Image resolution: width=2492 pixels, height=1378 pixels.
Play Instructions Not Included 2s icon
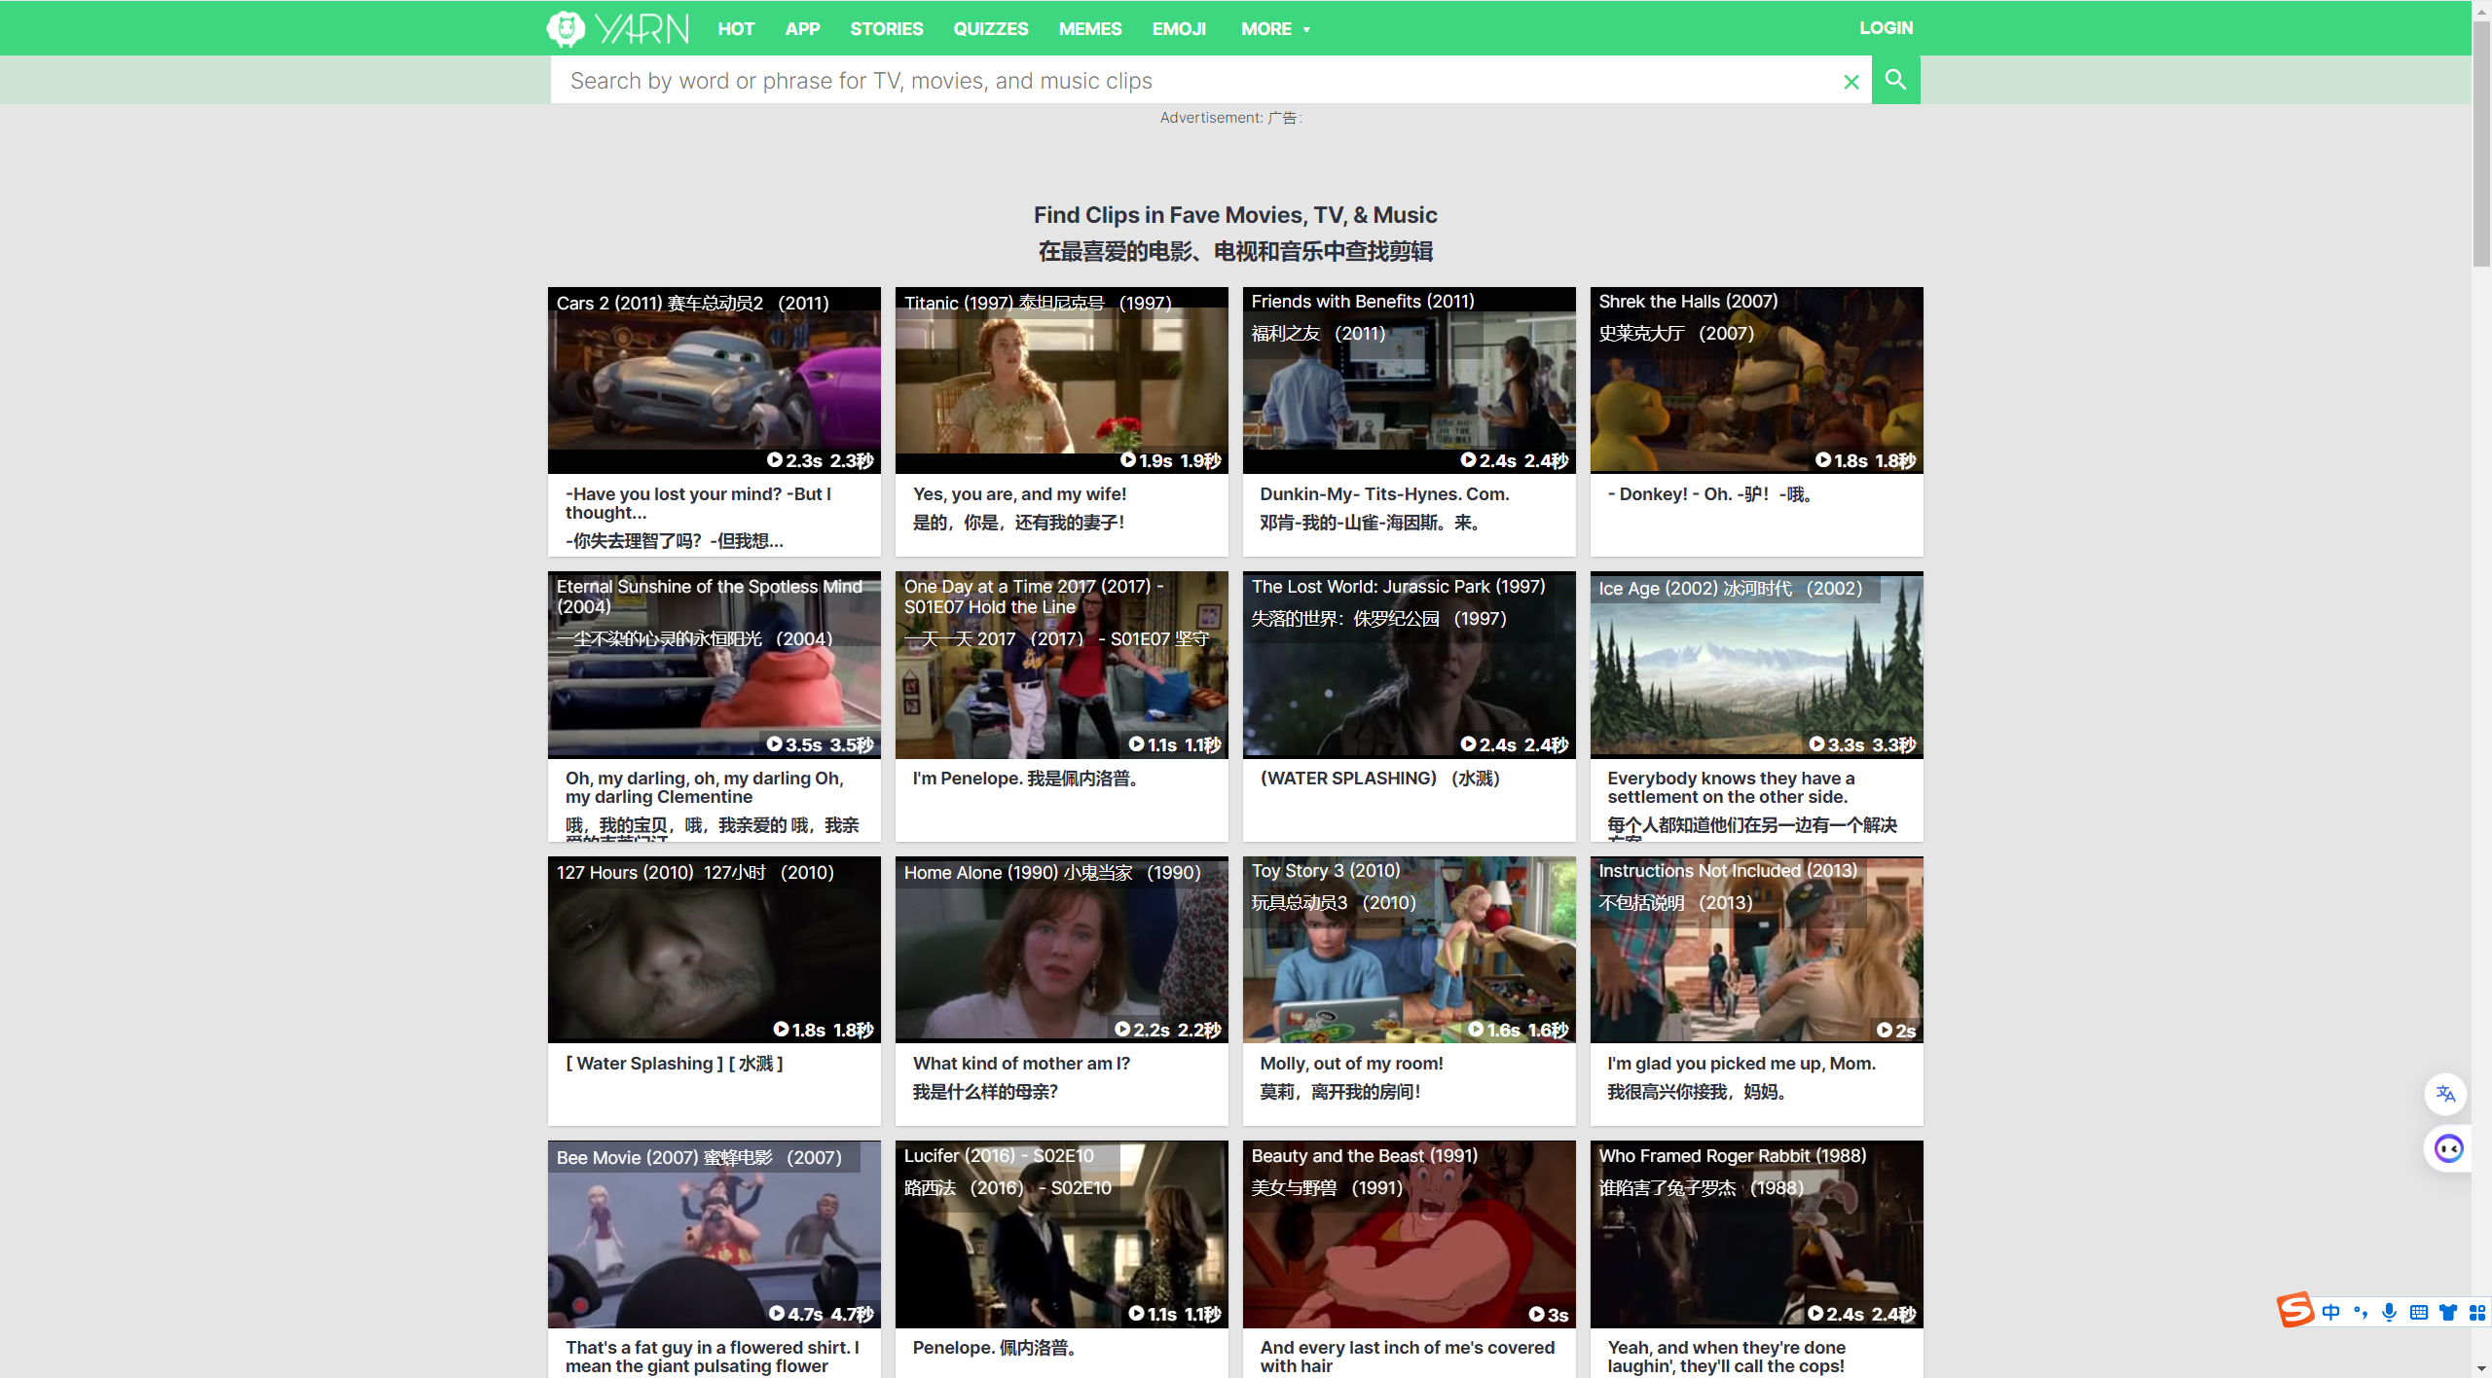tap(1885, 1030)
